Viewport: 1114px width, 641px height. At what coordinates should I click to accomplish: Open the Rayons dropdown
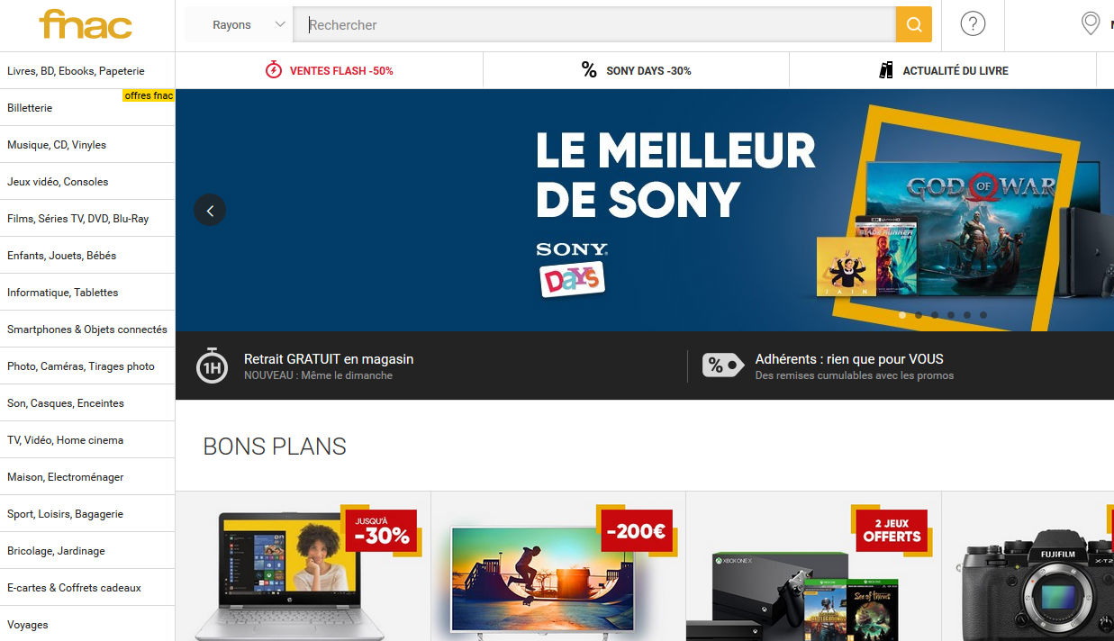coord(239,24)
